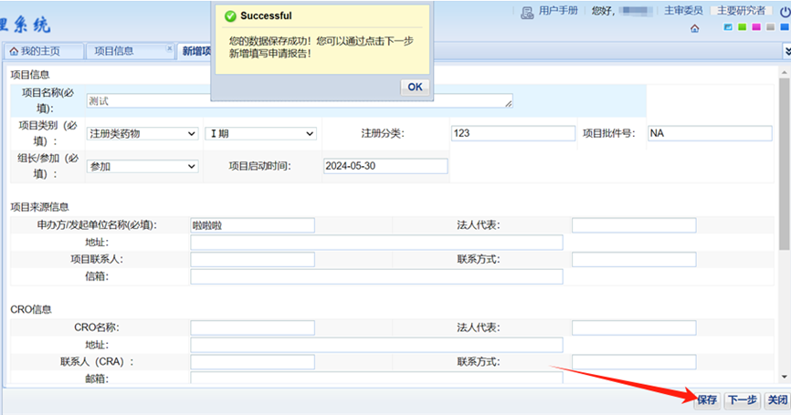
Task: Expand the Ⅰ期 phase dropdown
Action: point(260,133)
